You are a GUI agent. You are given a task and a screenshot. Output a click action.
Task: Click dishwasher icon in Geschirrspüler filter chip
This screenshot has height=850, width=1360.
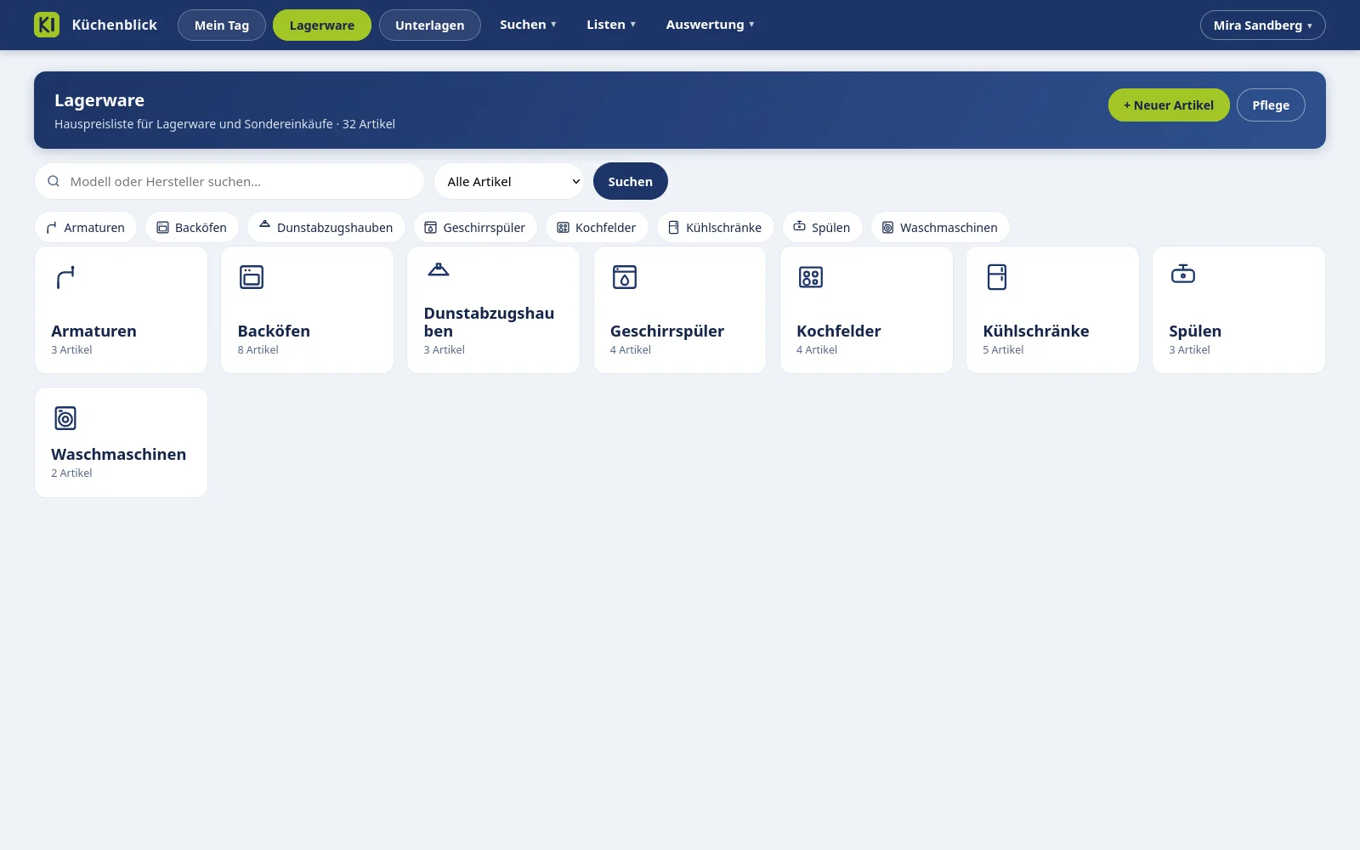(431, 228)
